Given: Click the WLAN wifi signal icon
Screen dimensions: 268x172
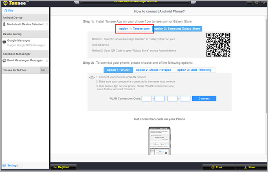Looking at the screenshot, I should tap(92, 78).
